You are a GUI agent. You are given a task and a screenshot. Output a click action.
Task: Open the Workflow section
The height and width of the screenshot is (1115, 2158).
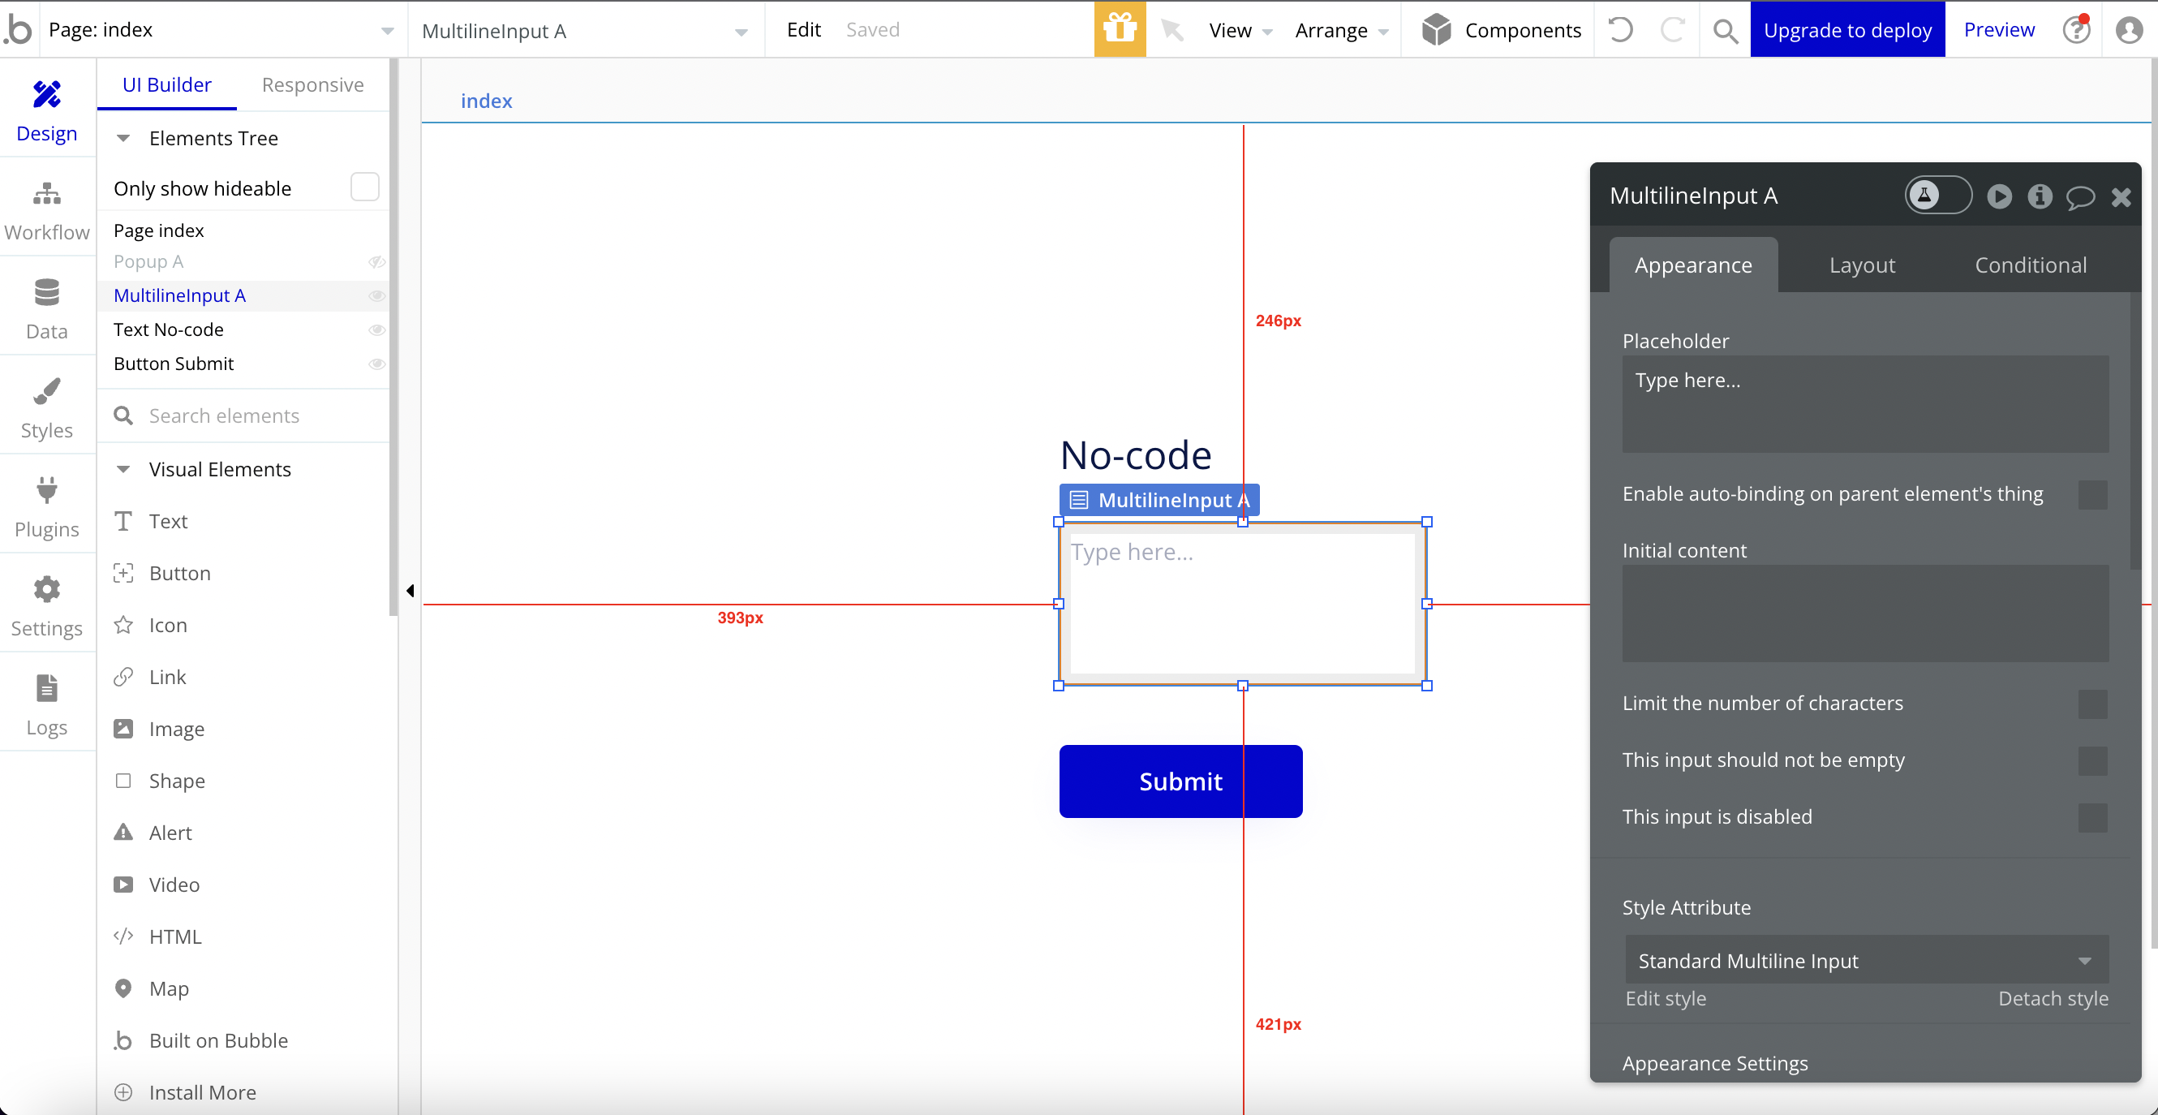[x=47, y=211]
